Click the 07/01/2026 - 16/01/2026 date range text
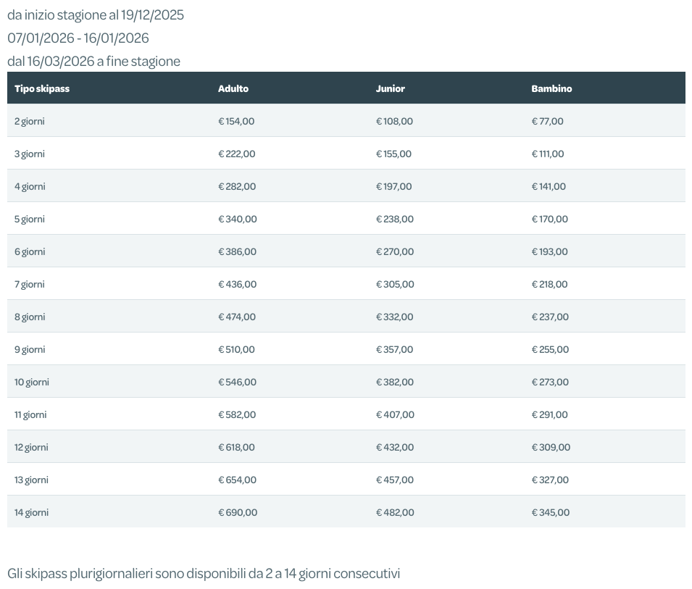This screenshot has width=692, height=589. (x=78, y=38)
